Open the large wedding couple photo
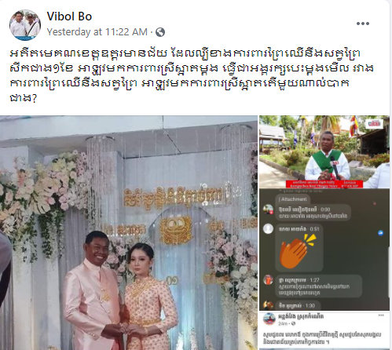This screenshot has height=350, width=392. click(x=129, y=233)
